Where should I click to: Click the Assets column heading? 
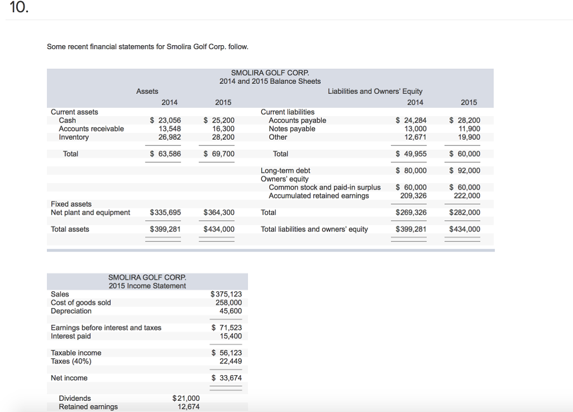click(147, 91)
